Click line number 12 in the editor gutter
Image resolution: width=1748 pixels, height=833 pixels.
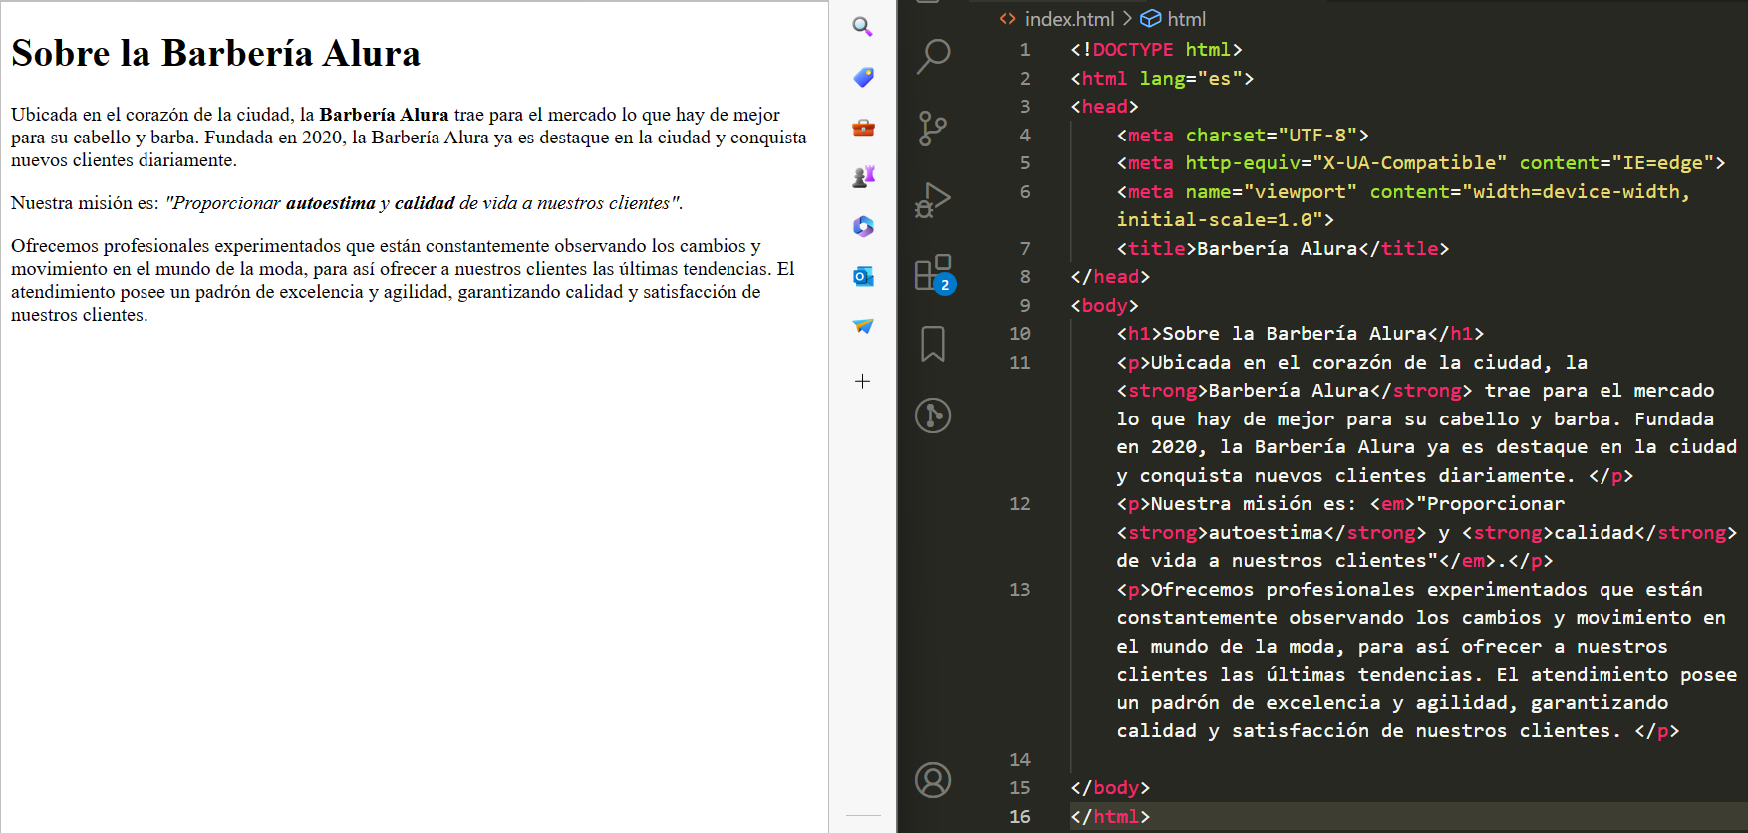(1020, 504)
